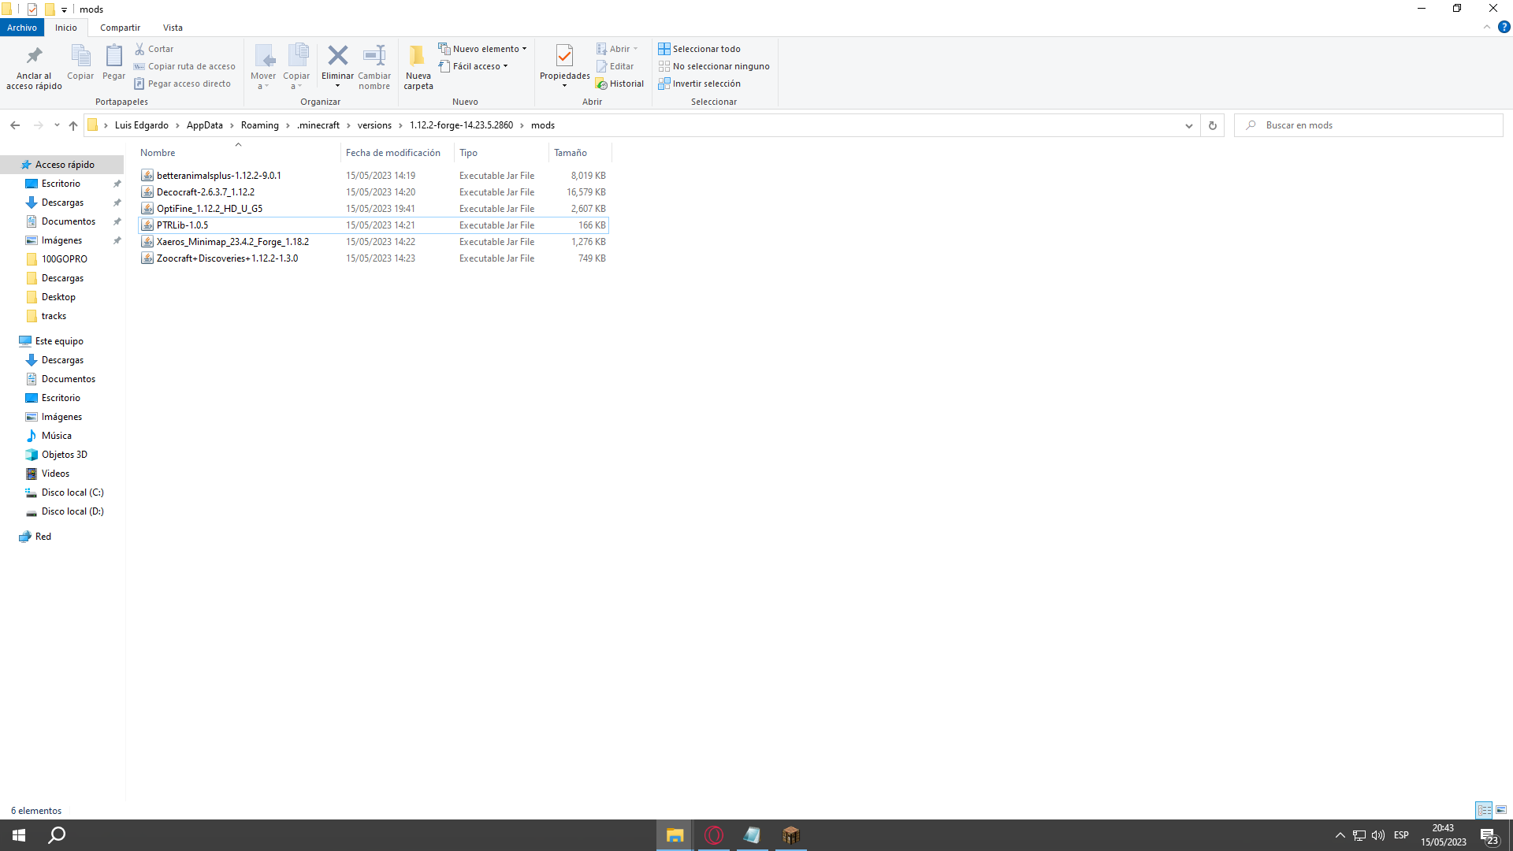
Task: Expand Fácil acceso dropdown
Action: pyautogui.click(x=473, y=66)
